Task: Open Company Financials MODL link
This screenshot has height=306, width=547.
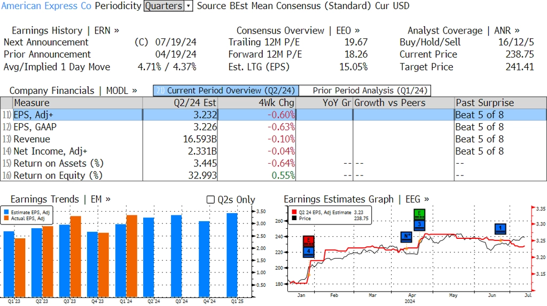Action: [x=73, y=91]
